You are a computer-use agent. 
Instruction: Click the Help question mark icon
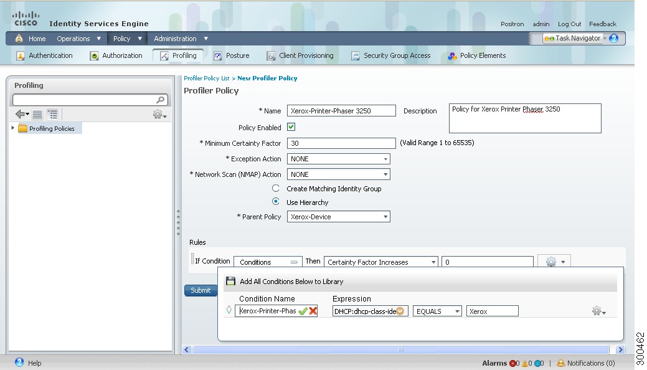click(19, 363)
